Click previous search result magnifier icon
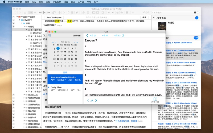 [x=144, y=13]
